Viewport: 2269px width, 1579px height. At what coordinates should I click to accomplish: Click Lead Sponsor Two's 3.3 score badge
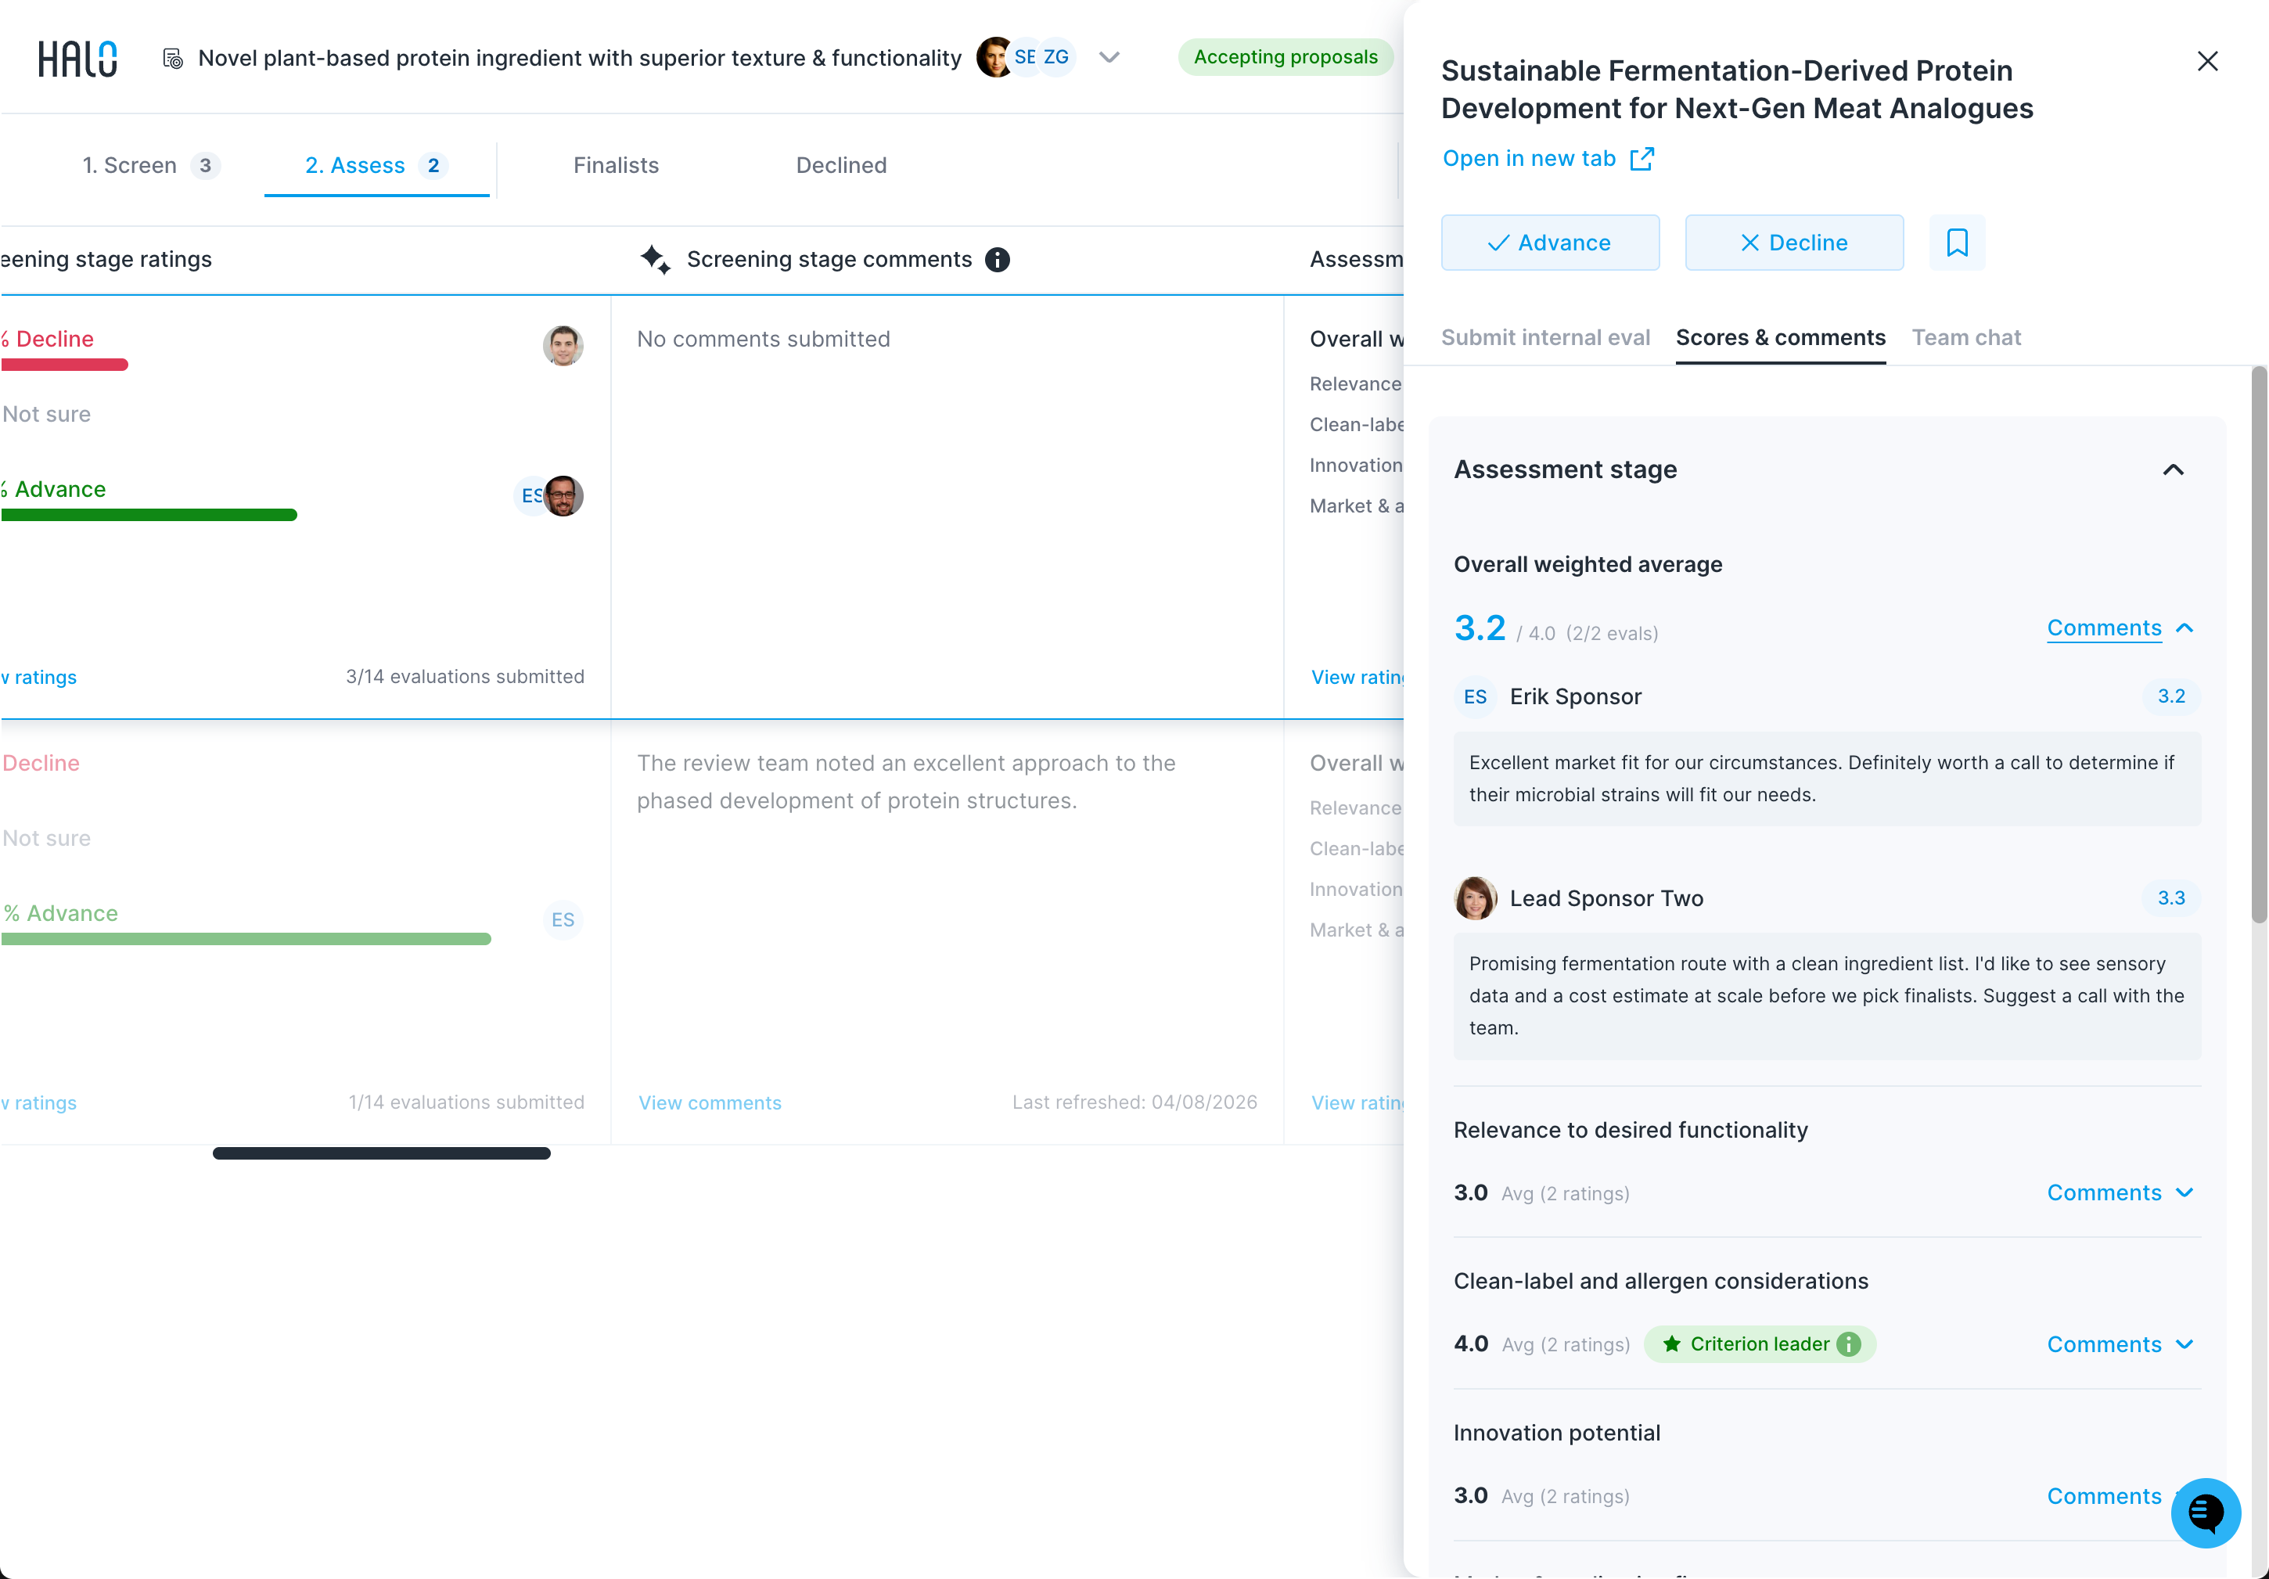[x=2170, y=898]
